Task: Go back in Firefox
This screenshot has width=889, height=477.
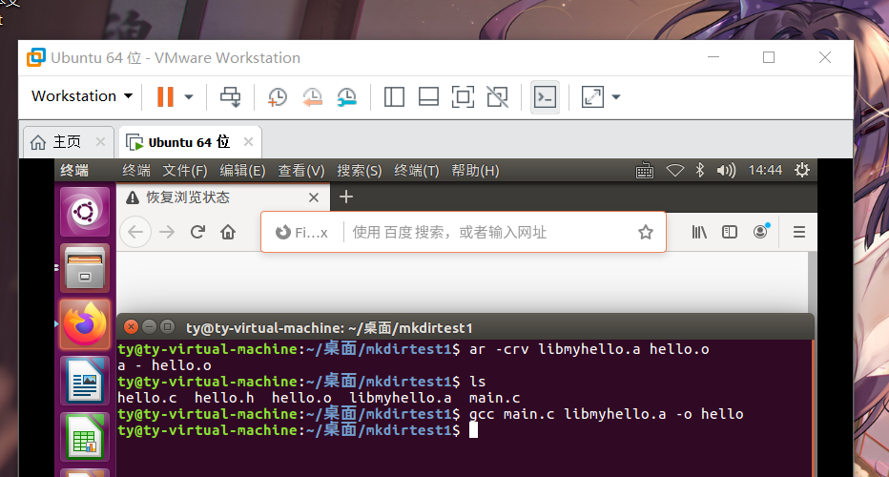Action: point(136,232)
